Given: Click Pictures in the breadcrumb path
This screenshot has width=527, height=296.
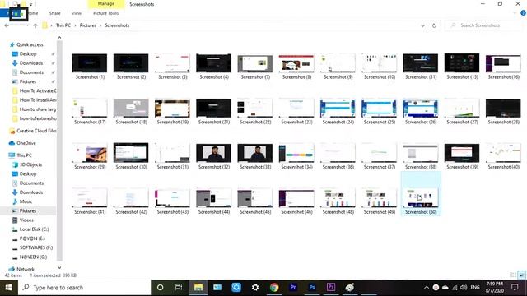Looking at the screenshot, I should 88,25.
